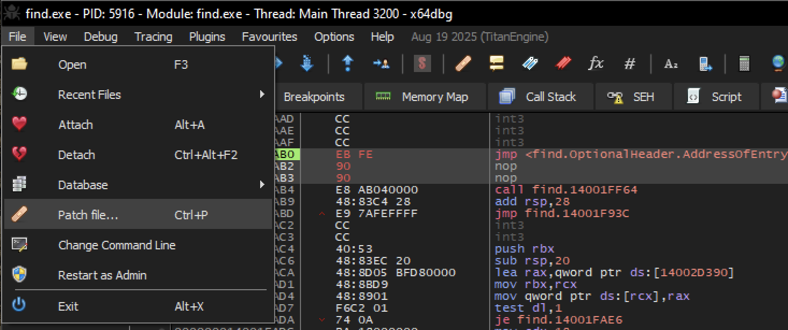Click the E9 7AFEFFFF bytes cell
Viewport: 788px width, 330px height.
tap(376, 213)
